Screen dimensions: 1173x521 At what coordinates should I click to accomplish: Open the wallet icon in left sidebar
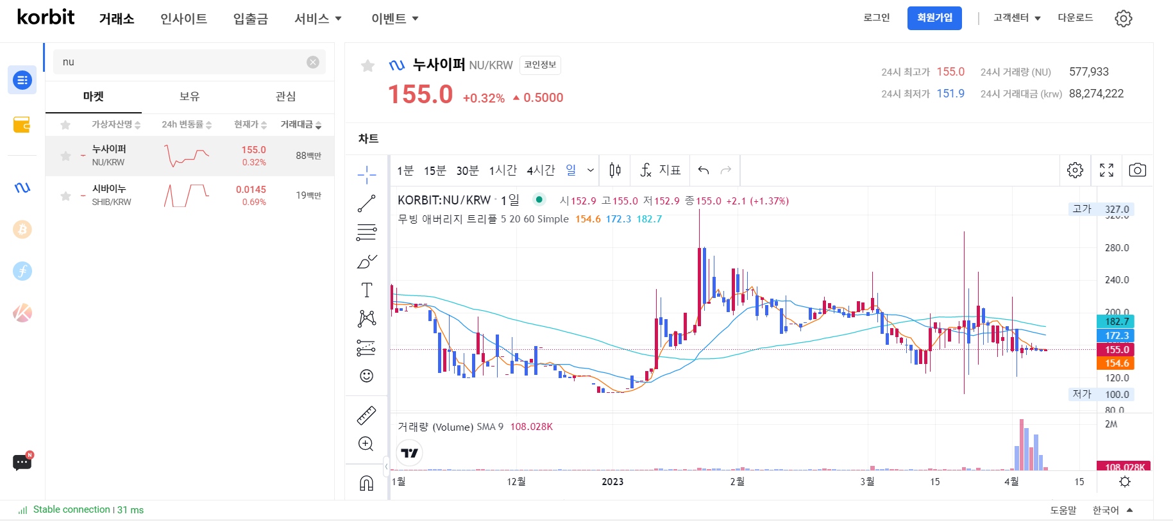(x=22, y=124)
